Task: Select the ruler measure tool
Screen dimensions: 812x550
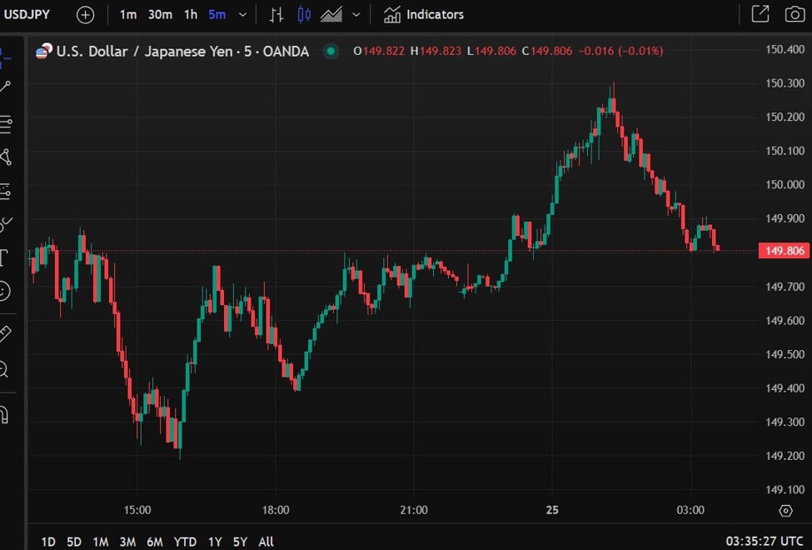Action: (4, 333)
